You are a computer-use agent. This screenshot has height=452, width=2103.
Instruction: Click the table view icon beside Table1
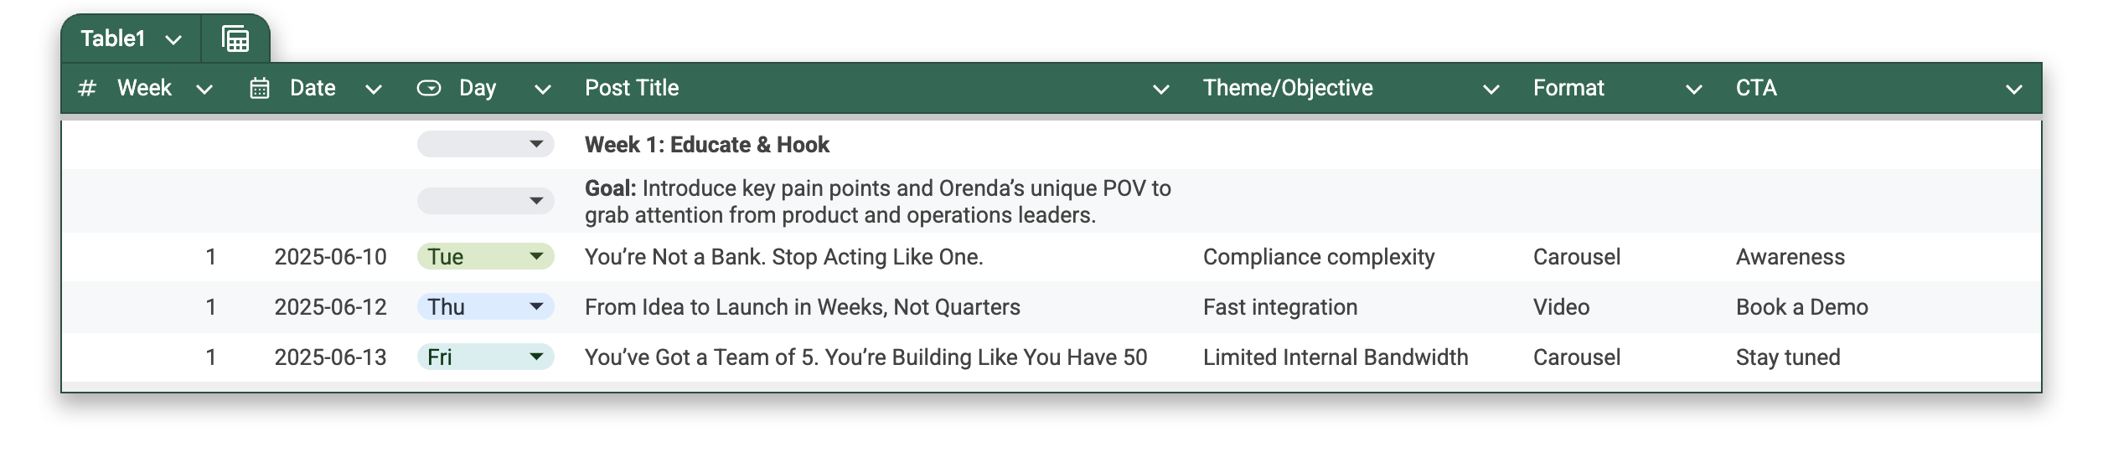[x=235, y=39]
